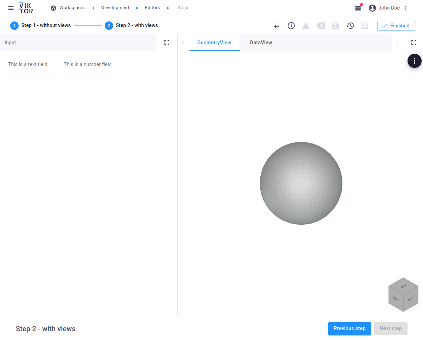This screenshot has height=340, width=423.
Task: Click the VIKTOR logo
Action: (26, 8)
